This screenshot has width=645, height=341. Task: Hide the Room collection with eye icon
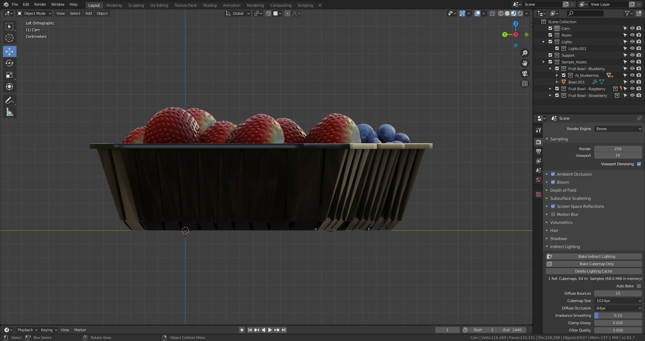coord(632,35)
